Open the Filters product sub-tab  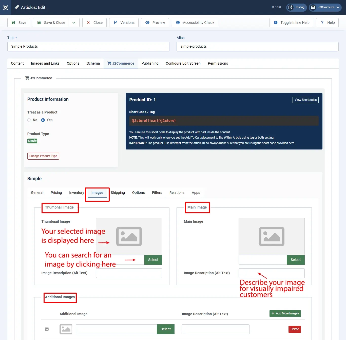(157, 193)
